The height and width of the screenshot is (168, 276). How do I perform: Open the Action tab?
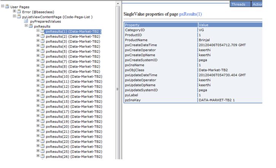[x=257, y=4]
